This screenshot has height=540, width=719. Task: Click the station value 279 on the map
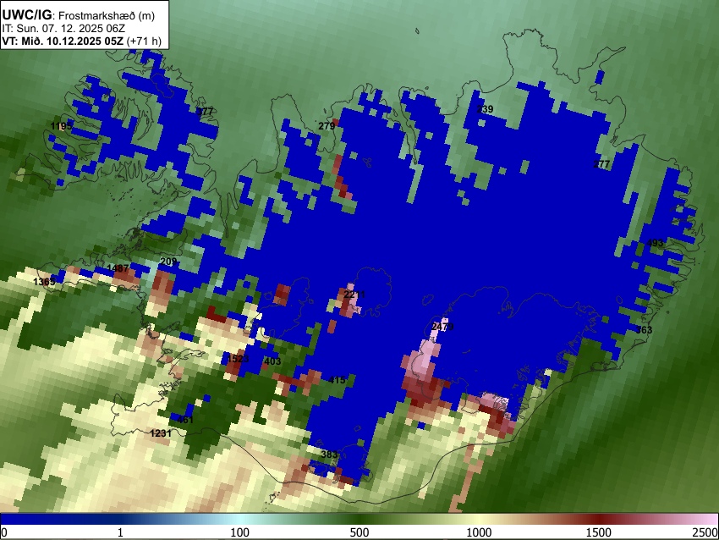327,126
